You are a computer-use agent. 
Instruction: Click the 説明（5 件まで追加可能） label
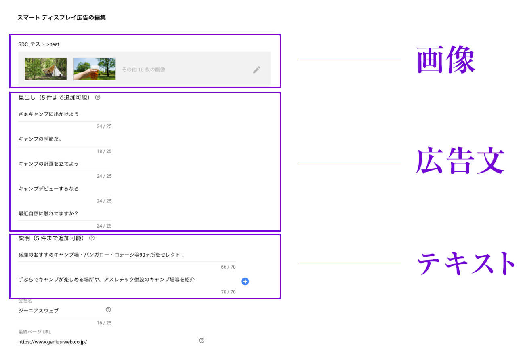click(53, 238)
